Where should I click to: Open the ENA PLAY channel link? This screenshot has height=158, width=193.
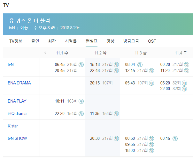click(x=17, y=101)
